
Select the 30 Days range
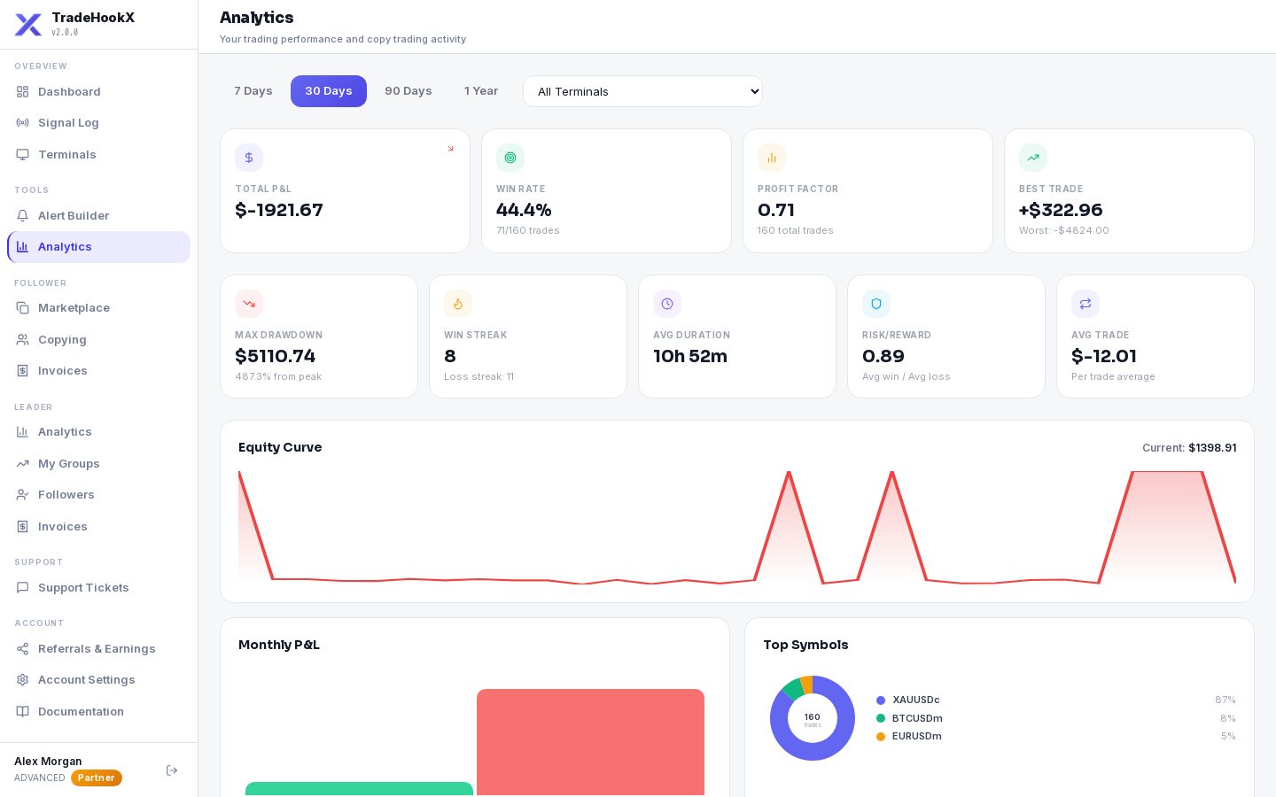click(x=329, y=91)
